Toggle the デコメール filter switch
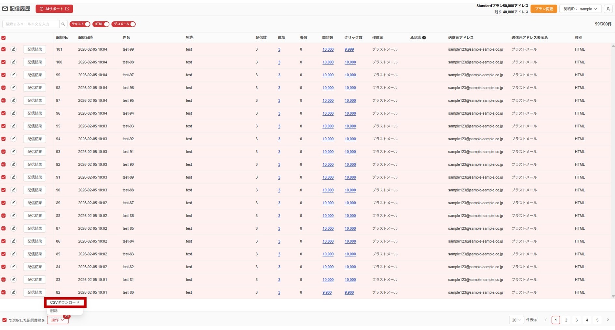The width and height of the screenshot is (615, 330). (x=123, y=24)
